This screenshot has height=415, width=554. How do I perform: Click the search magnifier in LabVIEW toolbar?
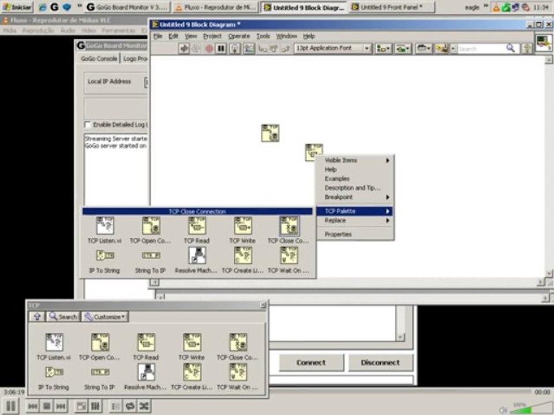pyautogui.click(x=511, y=48)
